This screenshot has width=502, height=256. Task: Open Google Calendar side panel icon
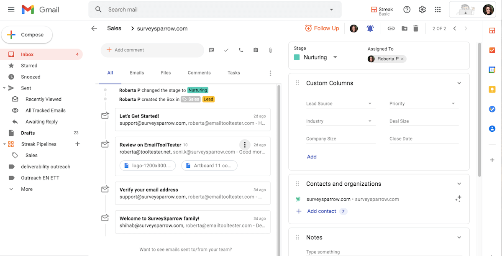(492, 70)
